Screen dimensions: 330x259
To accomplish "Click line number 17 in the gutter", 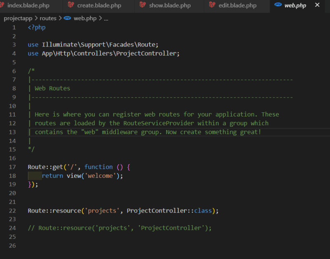I will coord(12,167).
